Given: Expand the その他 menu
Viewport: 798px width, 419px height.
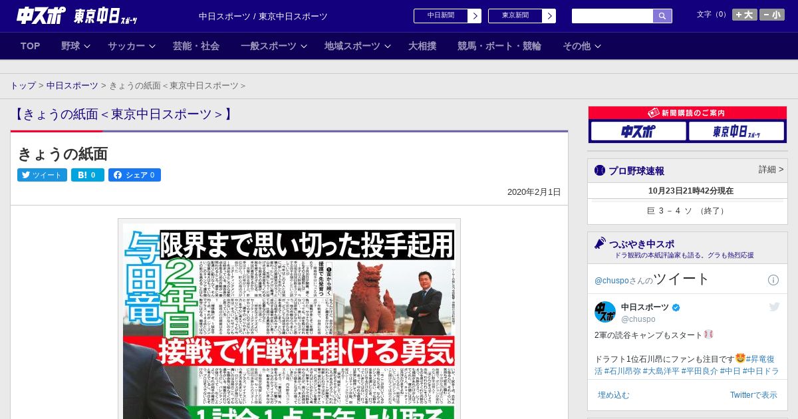Looking at the screenshot, I should pos(582,46).
